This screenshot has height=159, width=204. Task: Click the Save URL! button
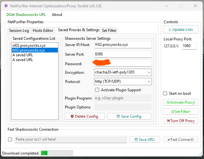point(145,140)
